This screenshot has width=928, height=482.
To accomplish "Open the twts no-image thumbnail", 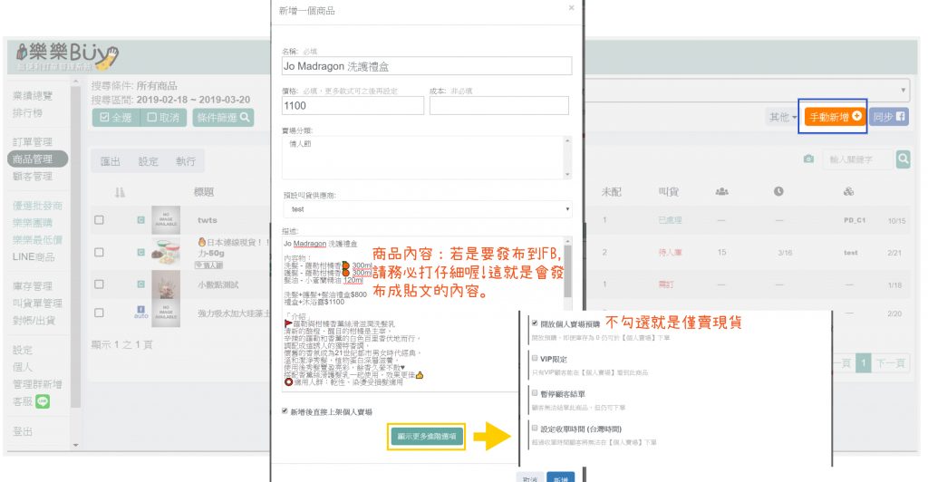I will point(166,220).
